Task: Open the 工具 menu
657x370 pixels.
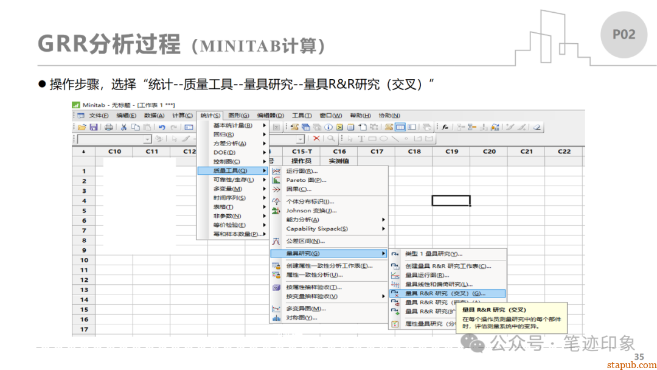Action: click(302, 116)
